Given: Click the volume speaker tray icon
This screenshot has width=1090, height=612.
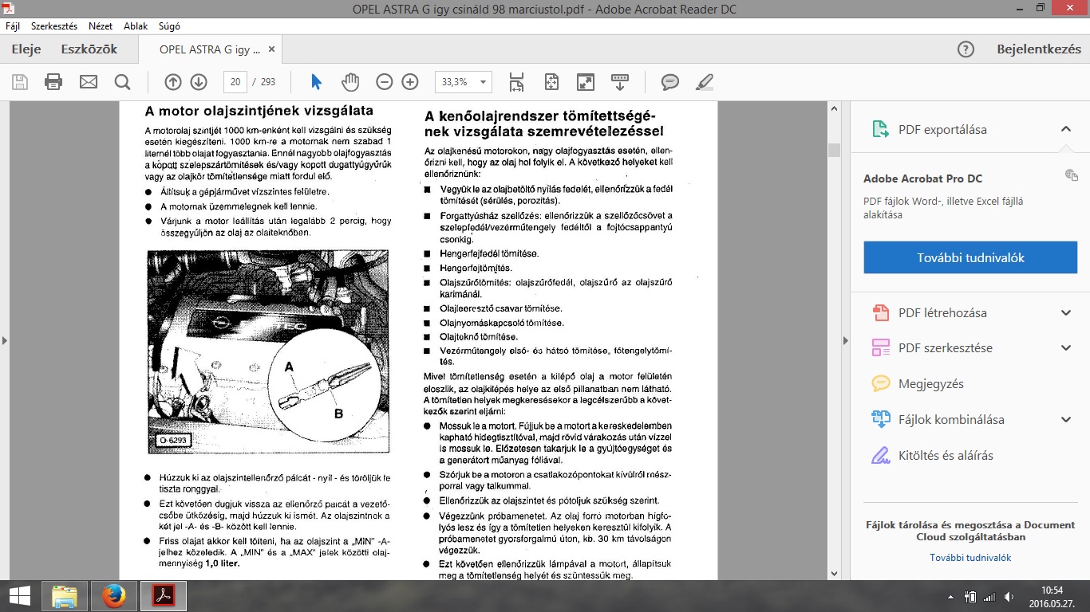Looking at the screenshot, I should (x=1009, y=597).
